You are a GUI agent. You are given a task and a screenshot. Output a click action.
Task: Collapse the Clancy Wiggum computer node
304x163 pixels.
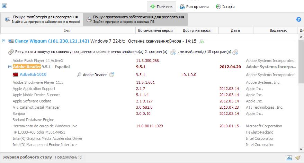coord(4,41)
